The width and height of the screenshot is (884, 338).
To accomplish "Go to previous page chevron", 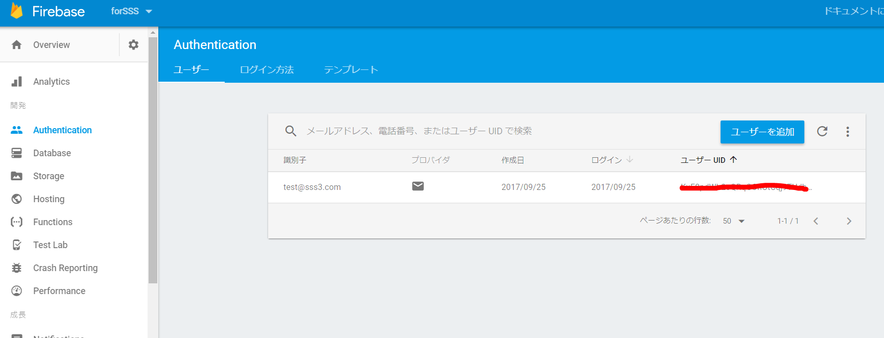I will (x=816, y=221).
